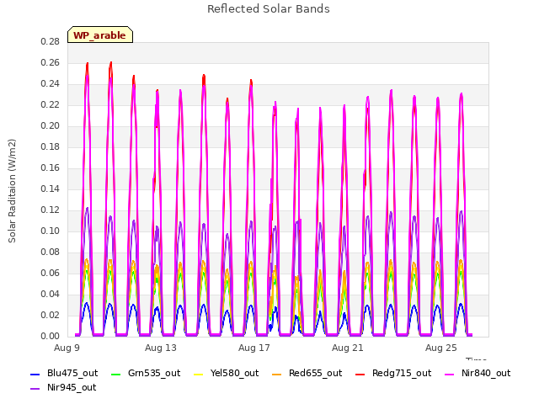Click the WP_arable label box
Viewport: 539px width, 404px height.
point(100,35)
